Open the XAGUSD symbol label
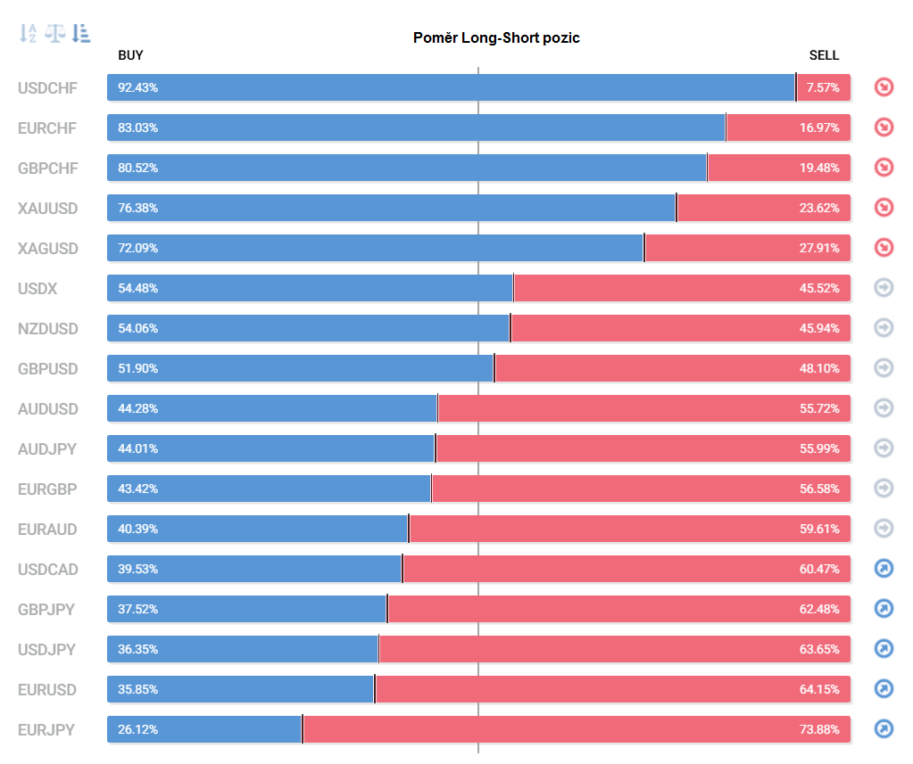This screenshot has width=913, height=764. 48,248
